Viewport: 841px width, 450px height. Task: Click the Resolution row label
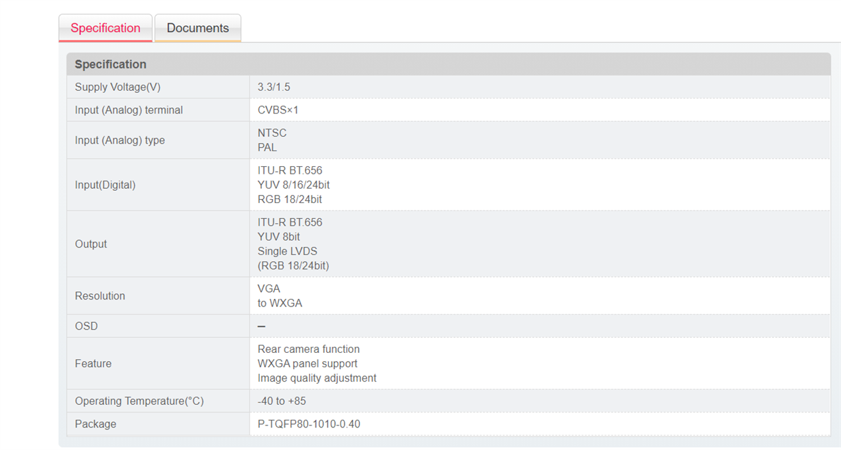[100, 296]
